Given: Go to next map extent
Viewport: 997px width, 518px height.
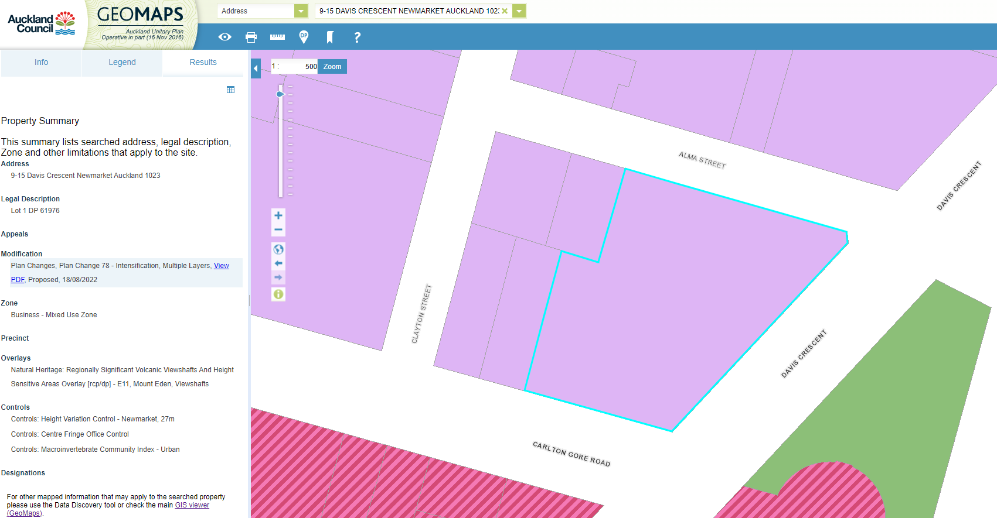Looking at the screenshot, I should pyautogui.click(x=278, y=277).
